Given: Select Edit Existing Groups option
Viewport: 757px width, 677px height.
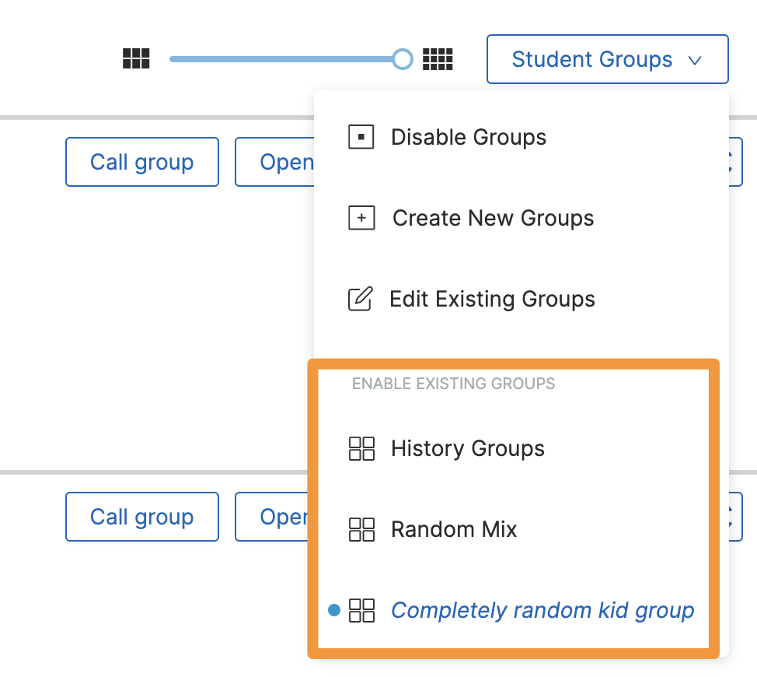Looking at the screenshot, I should (493, 299).
